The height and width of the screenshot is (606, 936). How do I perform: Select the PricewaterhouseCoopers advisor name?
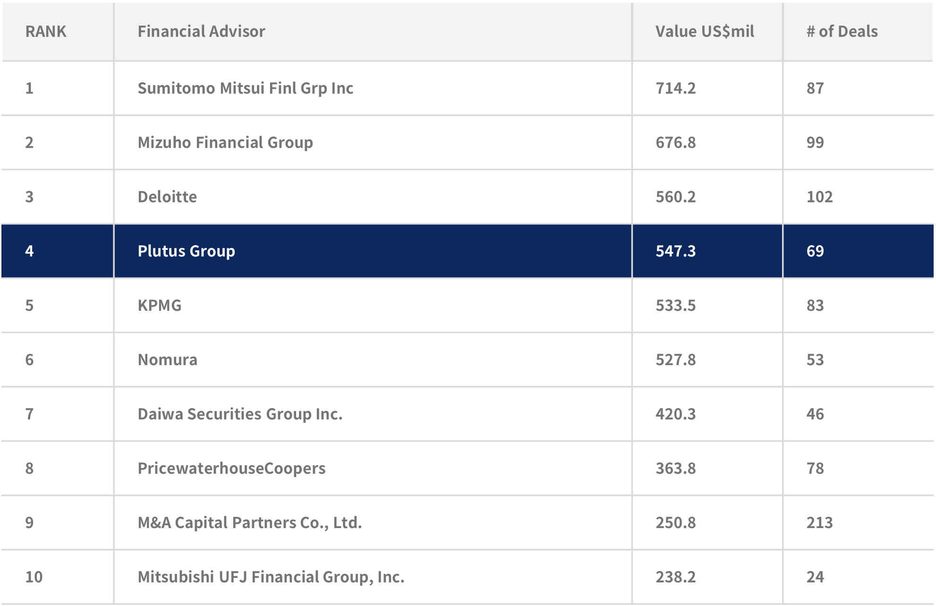(231, 469)
